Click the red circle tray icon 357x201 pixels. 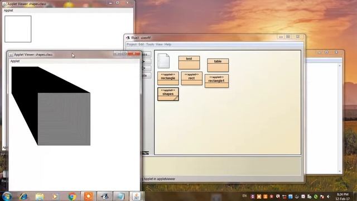272,197
